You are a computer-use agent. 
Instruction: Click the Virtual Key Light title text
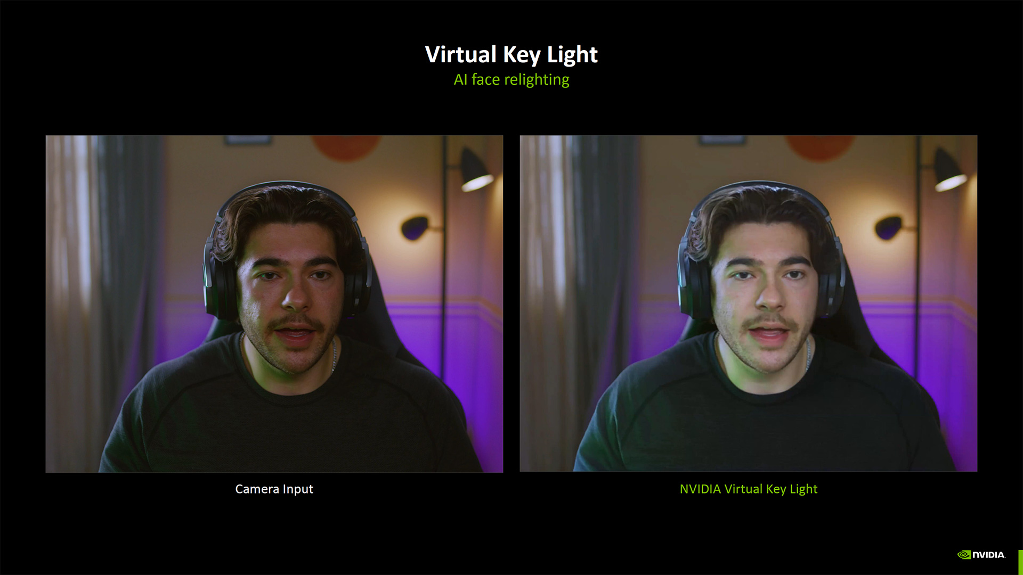512,53
